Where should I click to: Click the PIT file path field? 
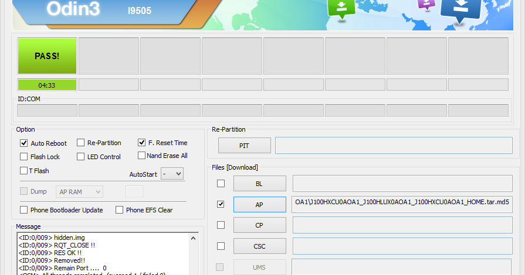[394, 145]
